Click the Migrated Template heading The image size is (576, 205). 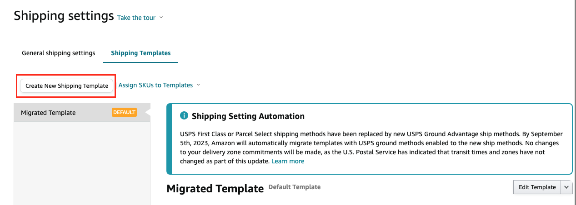point(215,189)
